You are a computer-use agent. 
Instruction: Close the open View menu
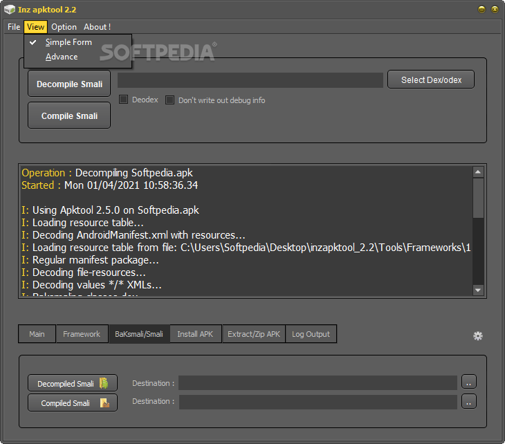tap(35, 27)
